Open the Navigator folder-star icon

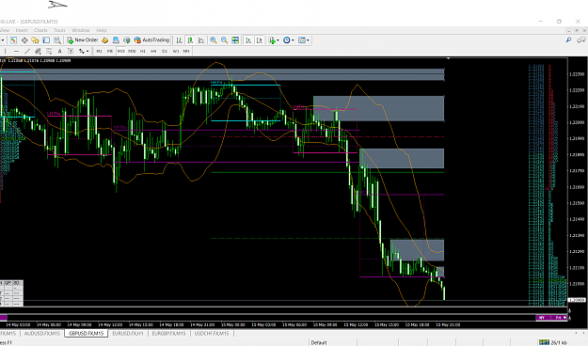[35, 40]
